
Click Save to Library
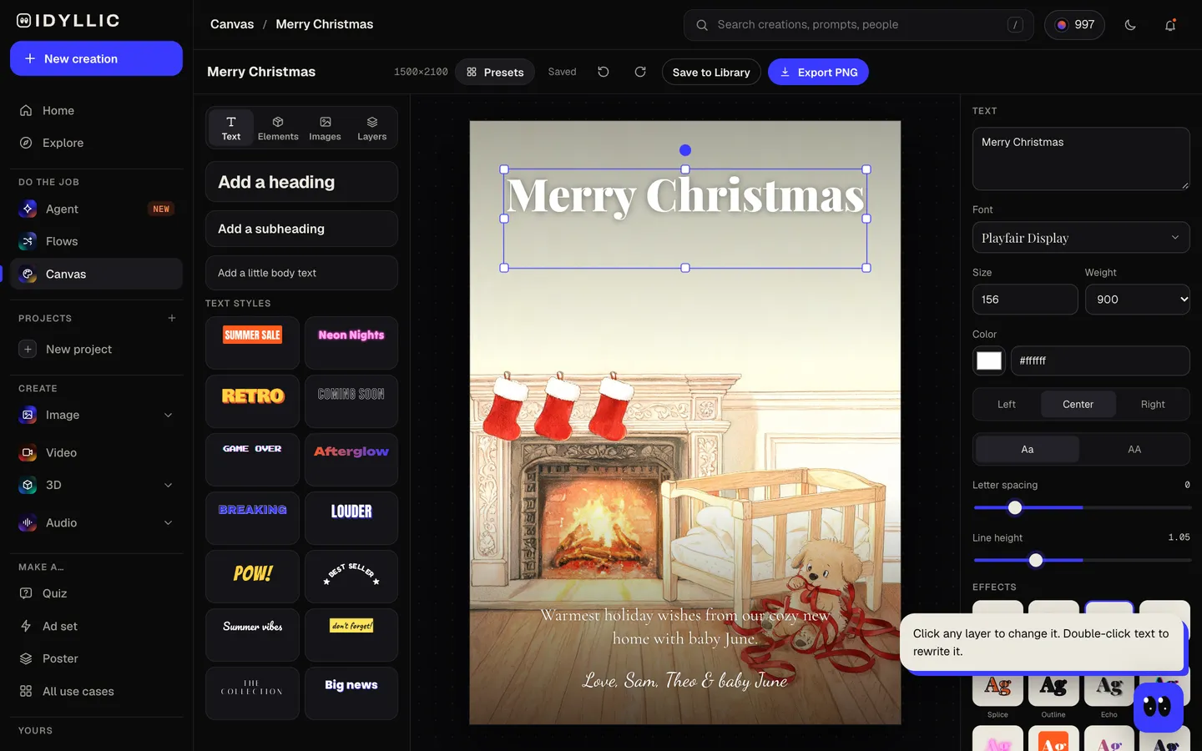711,72
